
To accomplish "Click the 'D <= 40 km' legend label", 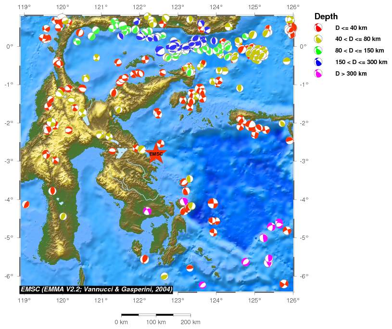I will click(352, 27).
